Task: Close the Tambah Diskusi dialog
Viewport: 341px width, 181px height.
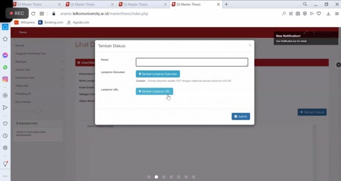Action: click(250, 45)
